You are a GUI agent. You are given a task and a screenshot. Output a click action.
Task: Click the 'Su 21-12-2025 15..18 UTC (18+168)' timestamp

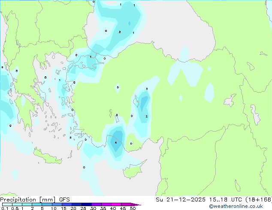tap(214, 200)
